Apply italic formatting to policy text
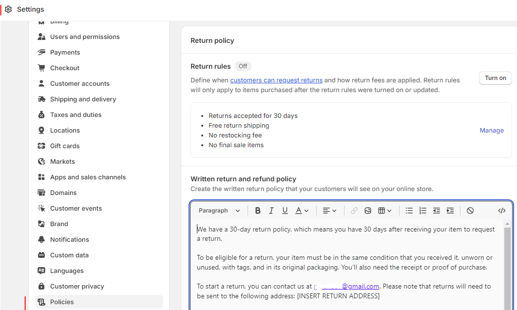 (271, 211)
